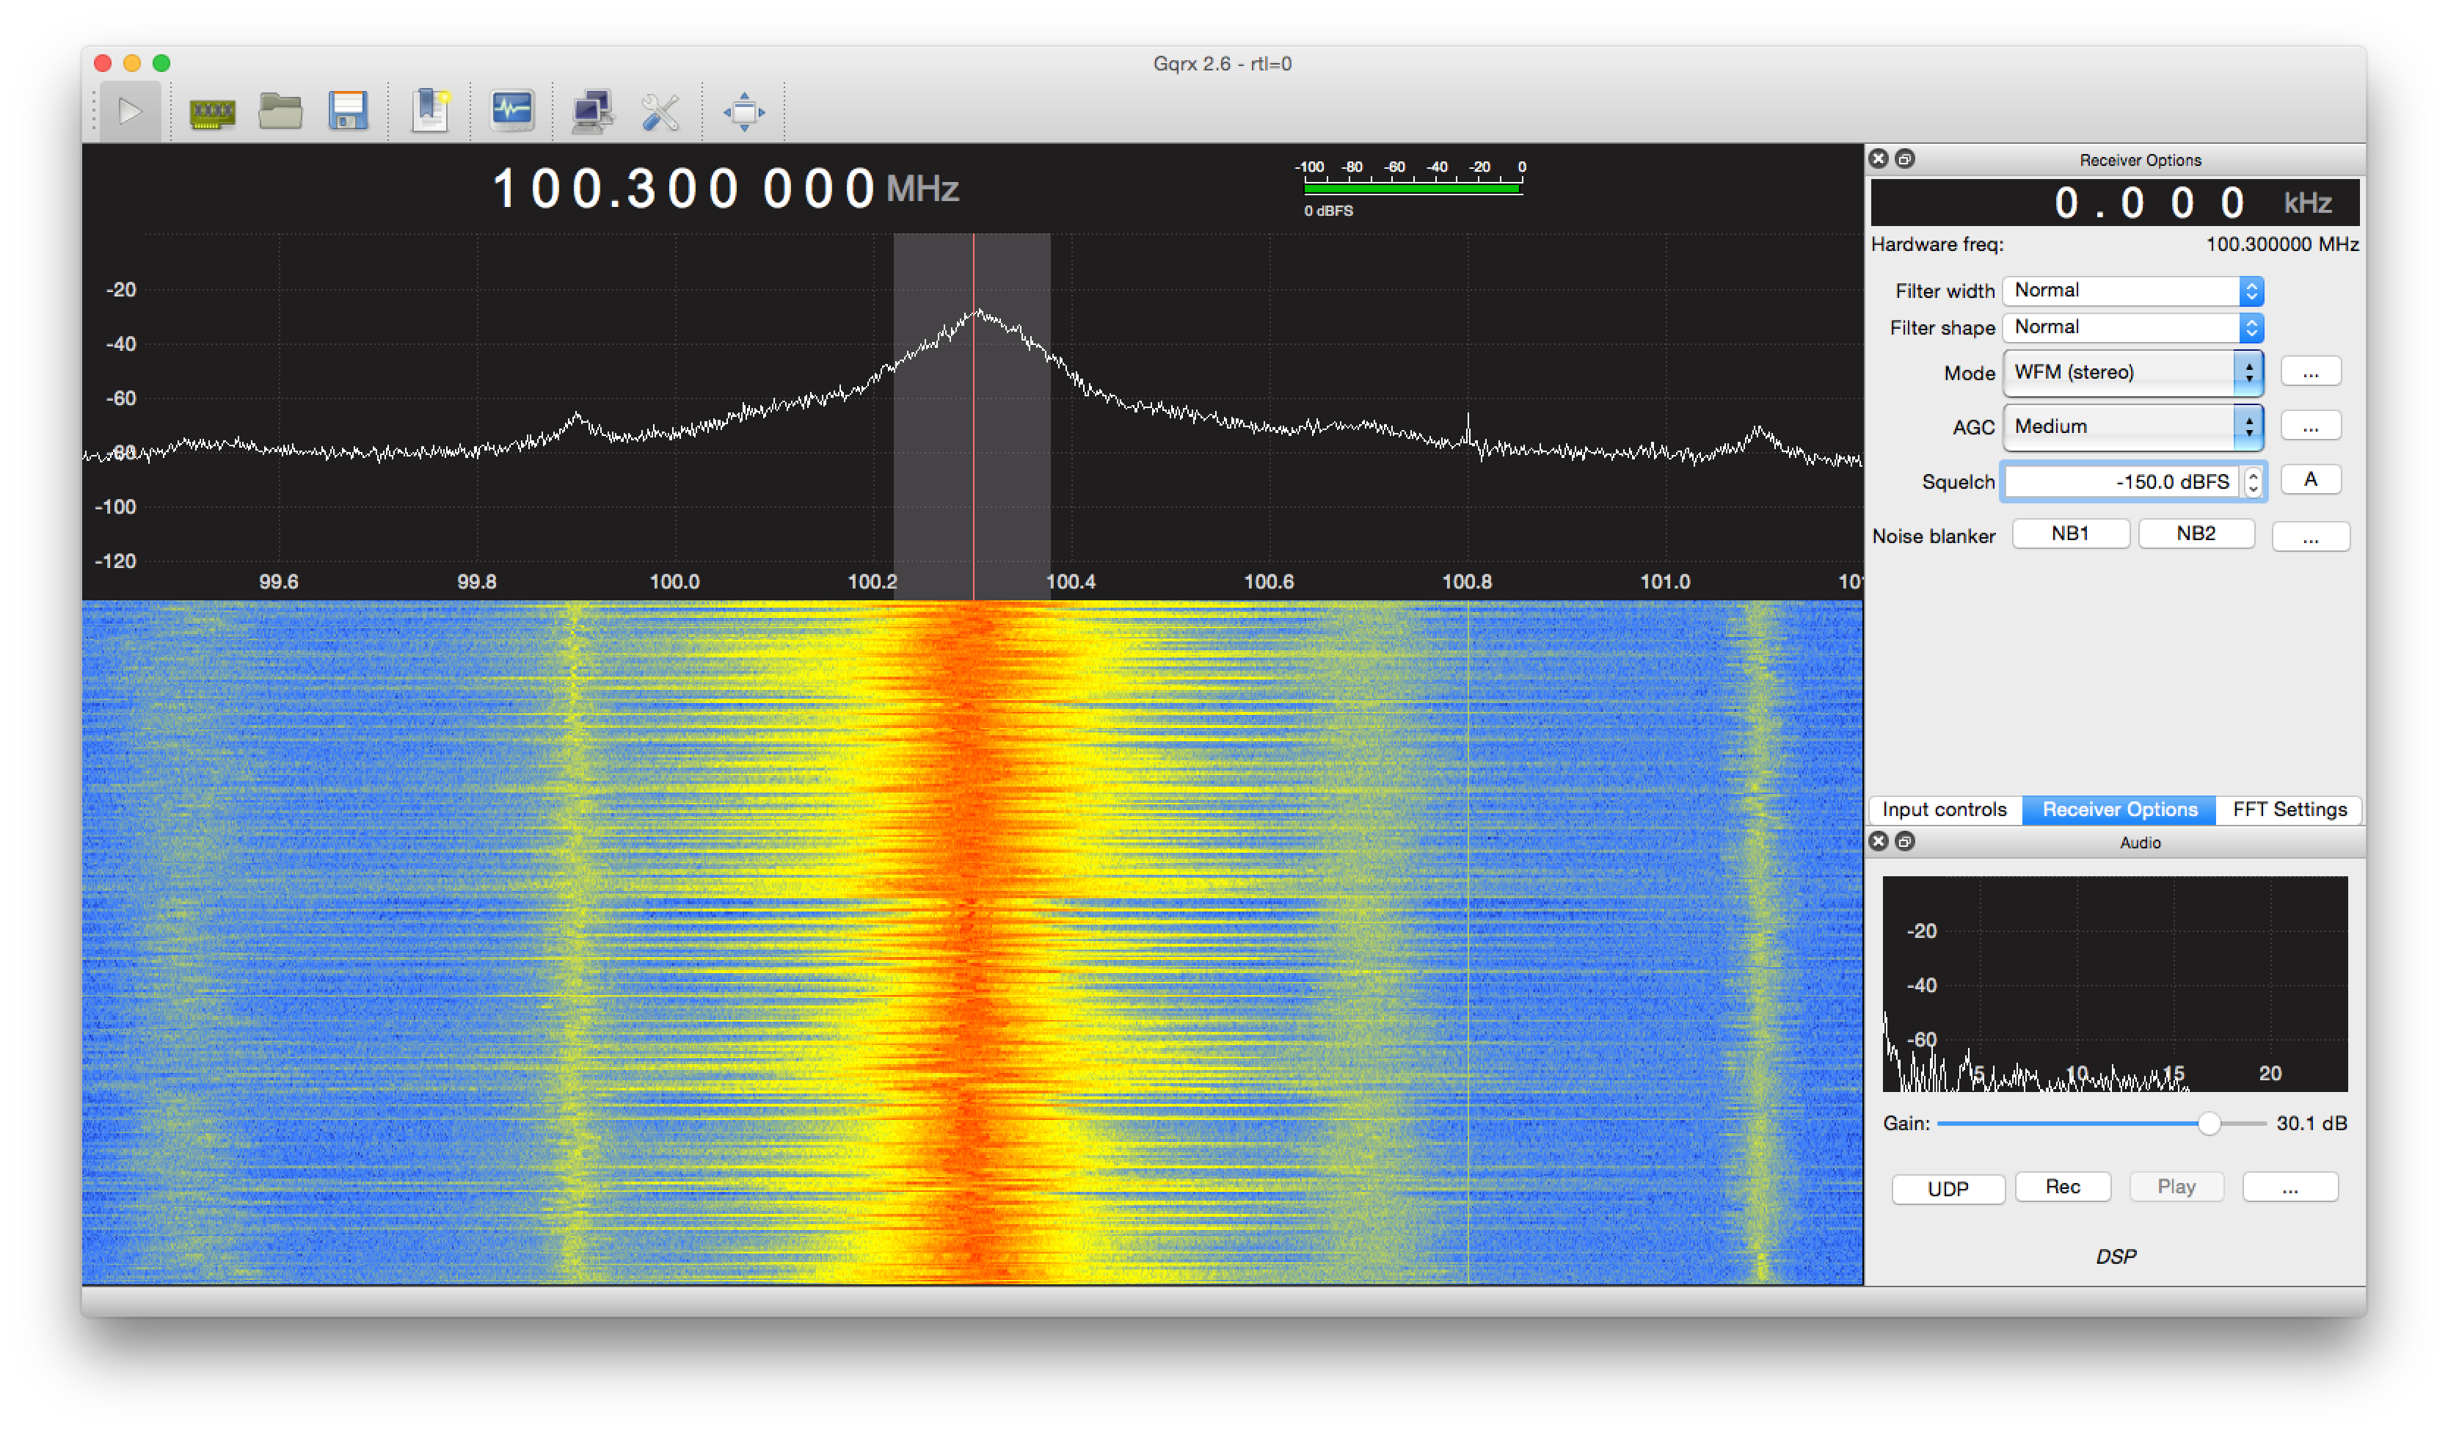Undock the Audio panel
Image resolution: width=2448 pixels, height=1434 pixels.
(1905, 841)
